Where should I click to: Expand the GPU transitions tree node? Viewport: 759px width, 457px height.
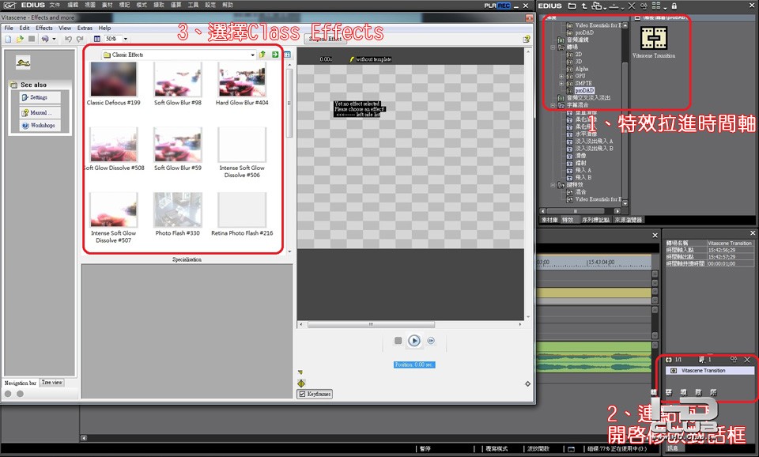(561, 76)
